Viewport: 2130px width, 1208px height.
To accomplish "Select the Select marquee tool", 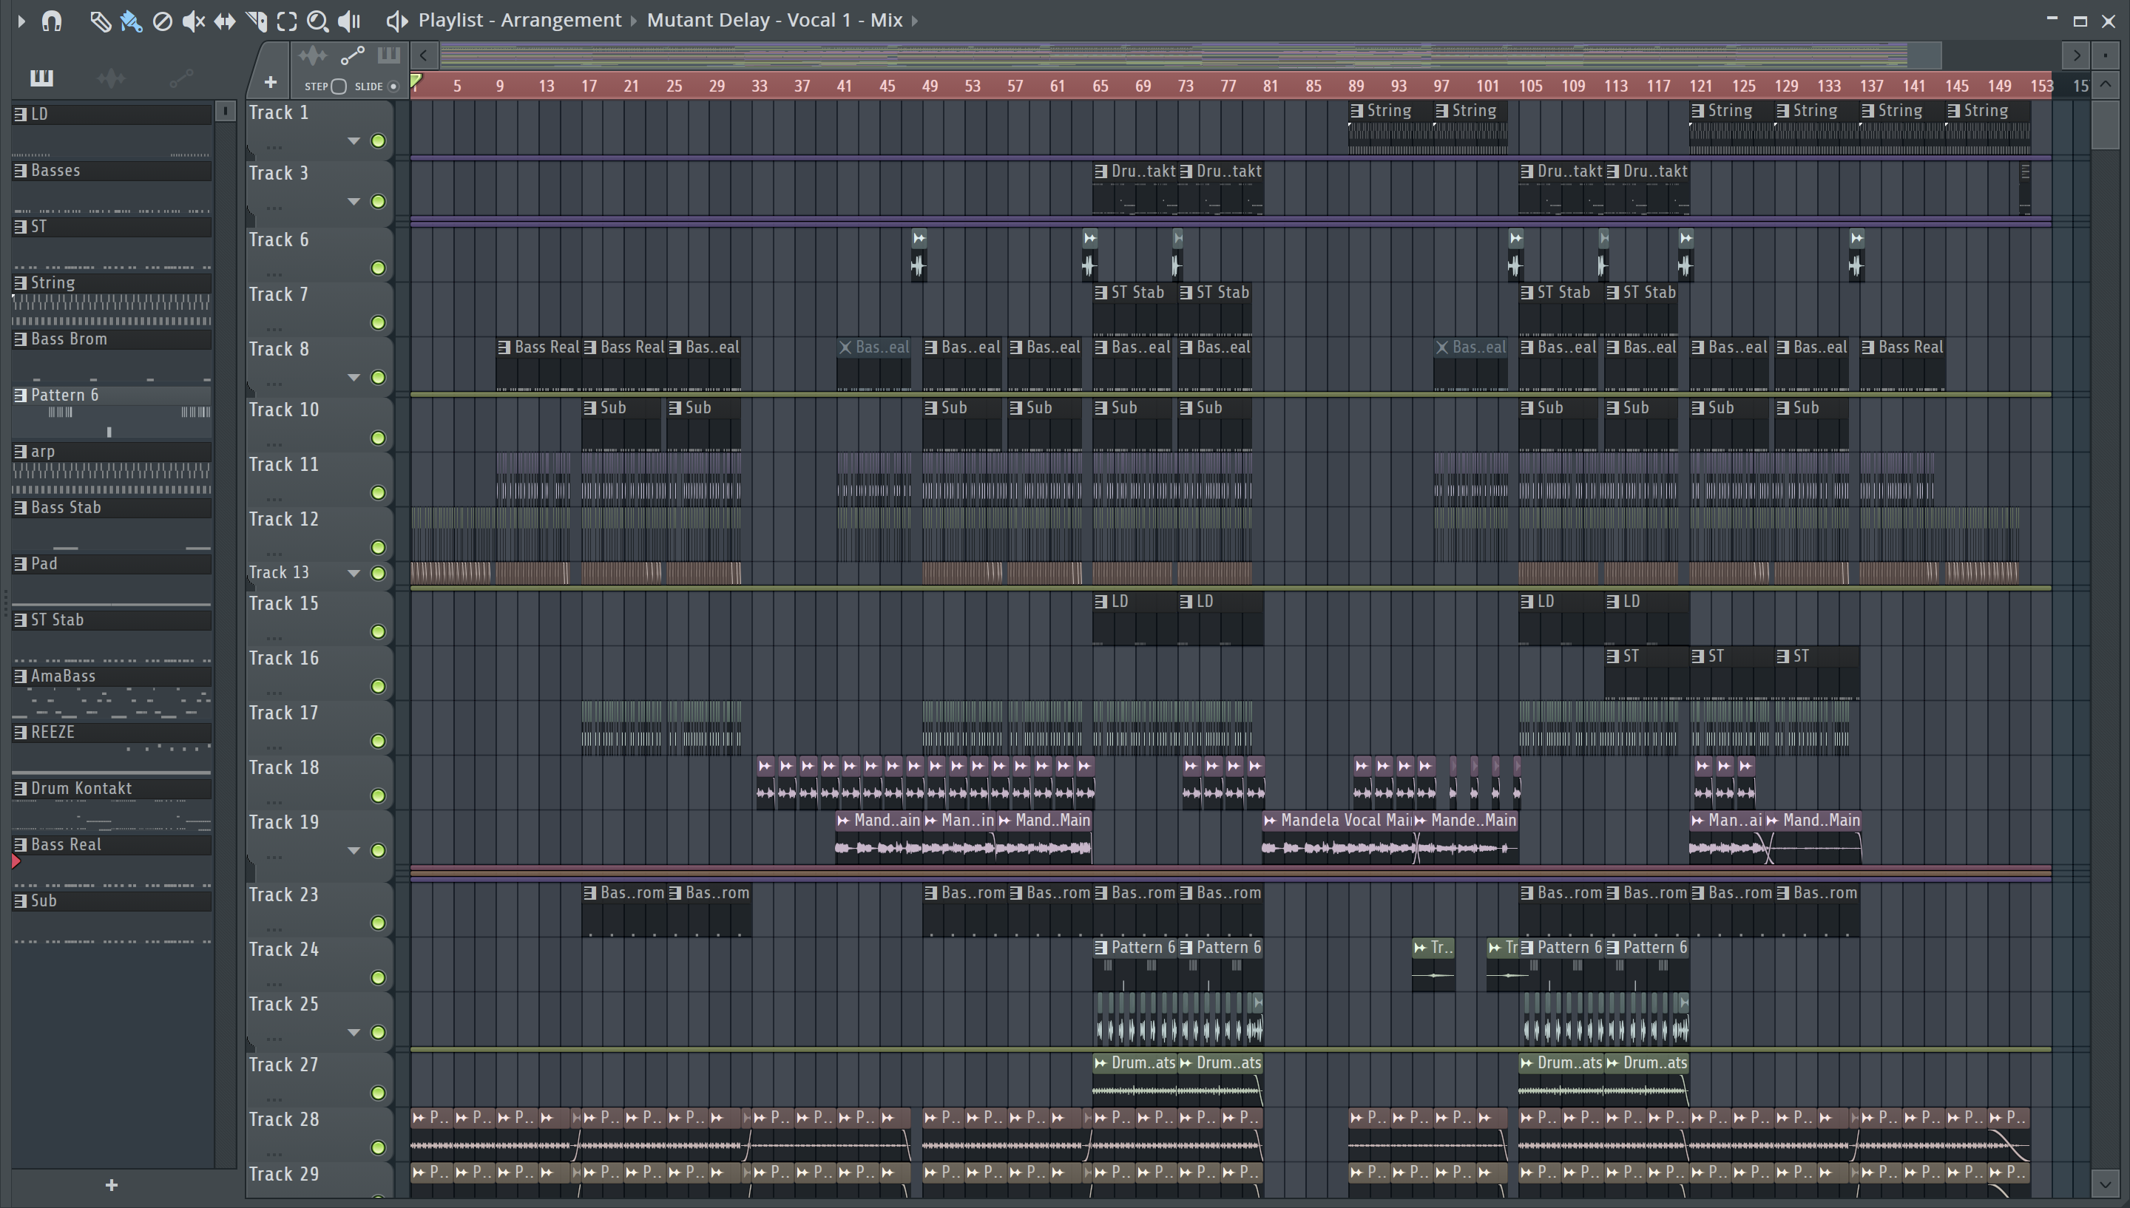I will coord(287,21).
